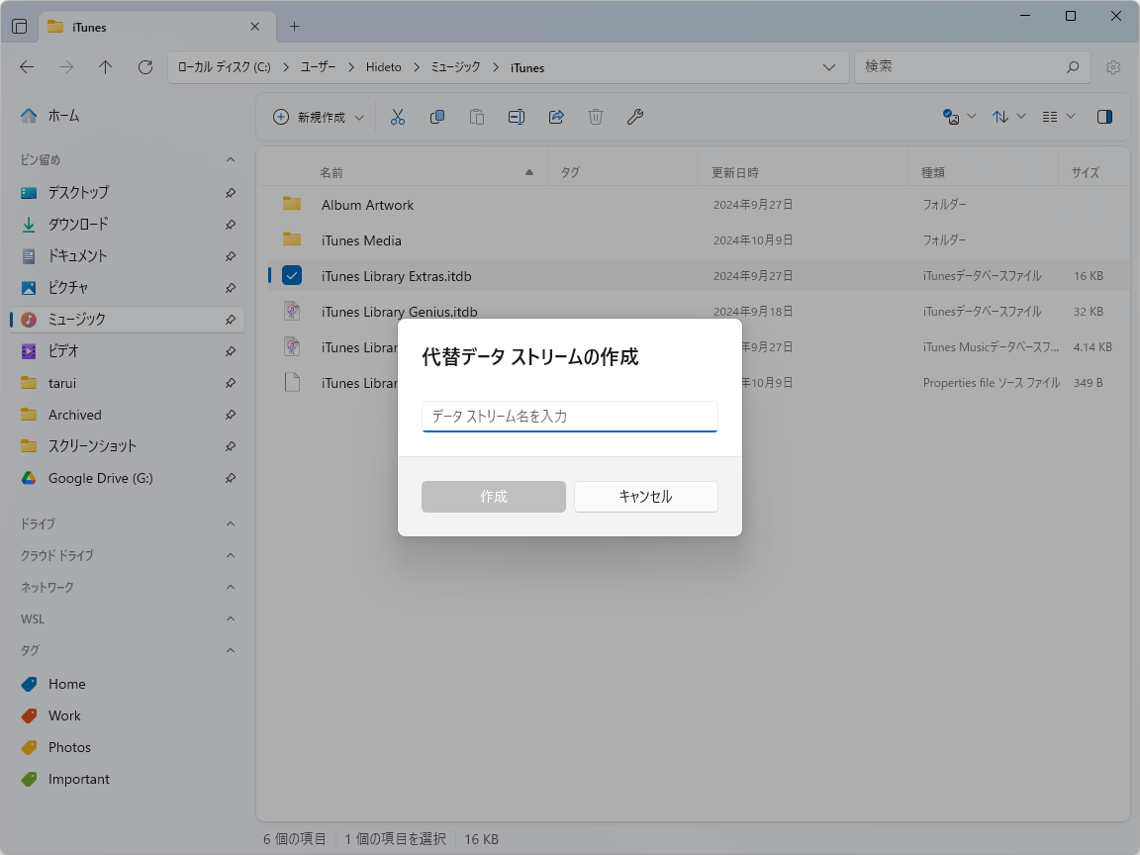Image resolution: width=1140 pixels, height=855 pixels.
Task: Click the refresh button in the address bar
Action: [144, 66]
